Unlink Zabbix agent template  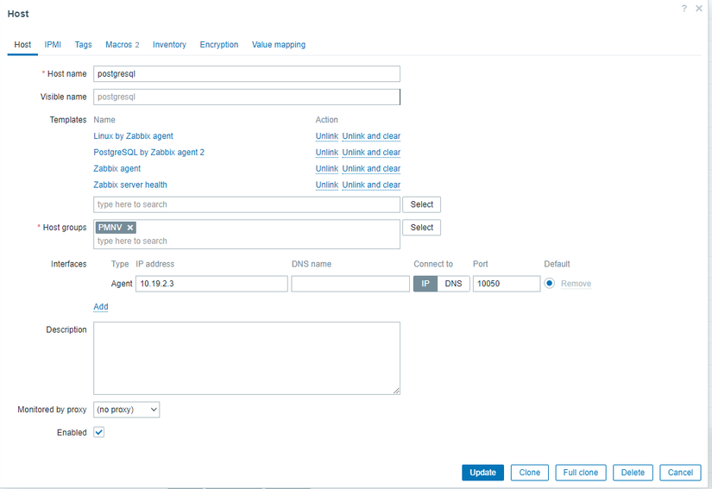[x=327, y=169]
